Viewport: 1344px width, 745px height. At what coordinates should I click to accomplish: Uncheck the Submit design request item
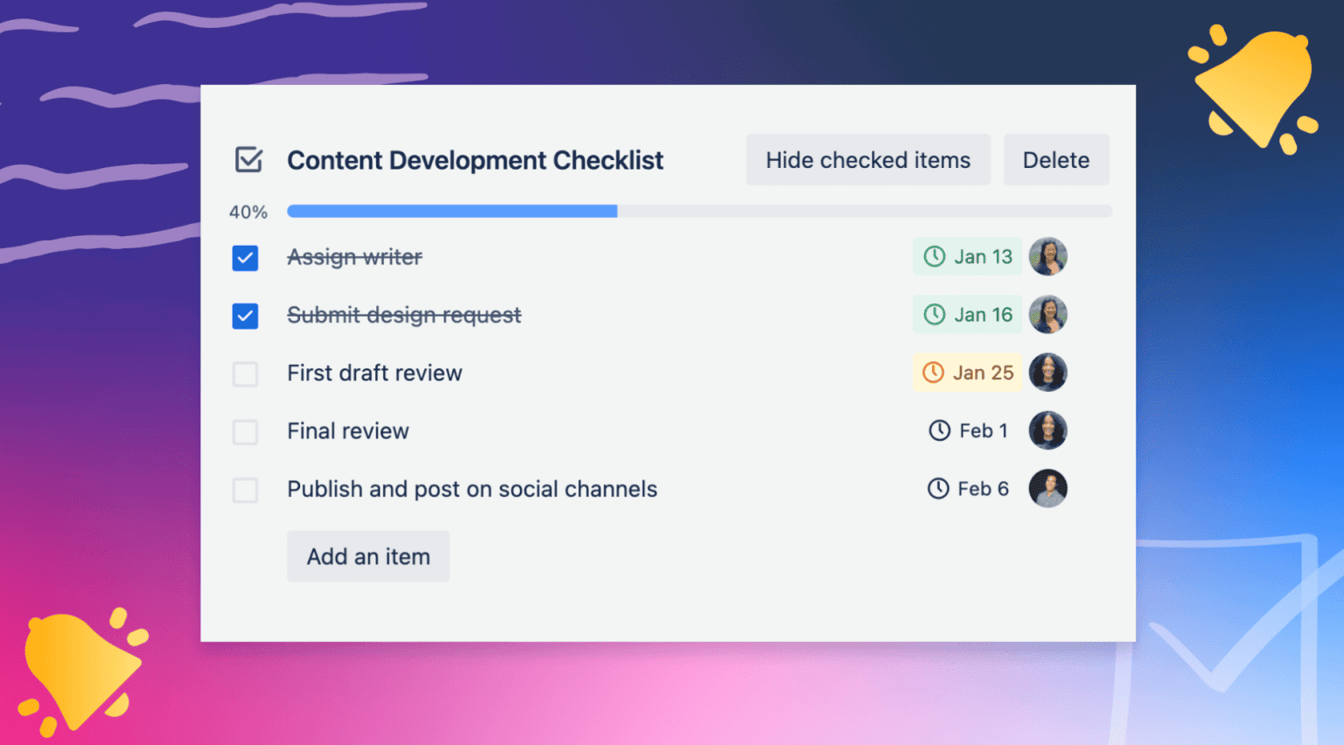[x=245, y=316]
